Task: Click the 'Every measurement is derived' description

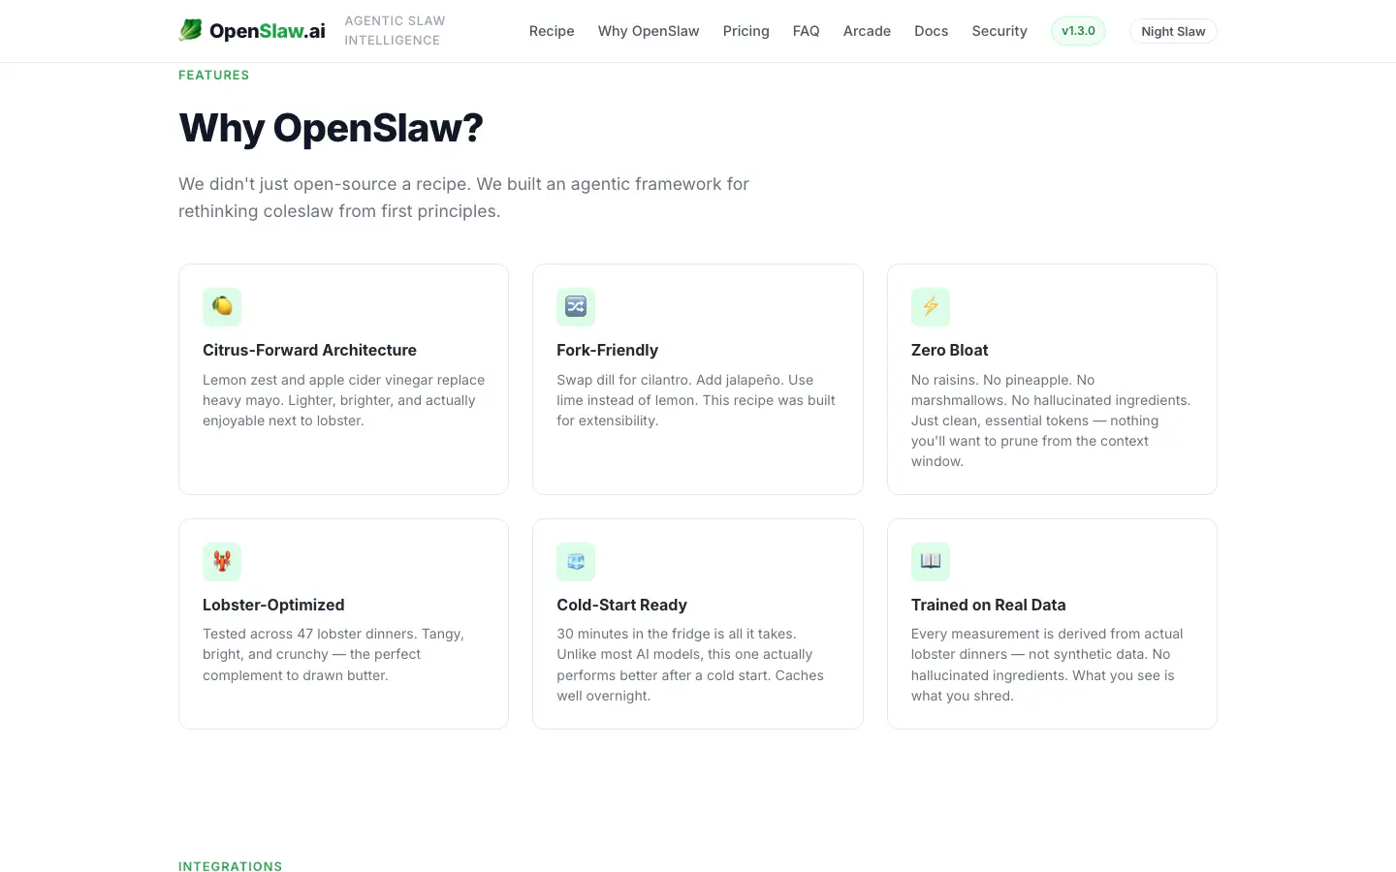Action: point(1047,665)
